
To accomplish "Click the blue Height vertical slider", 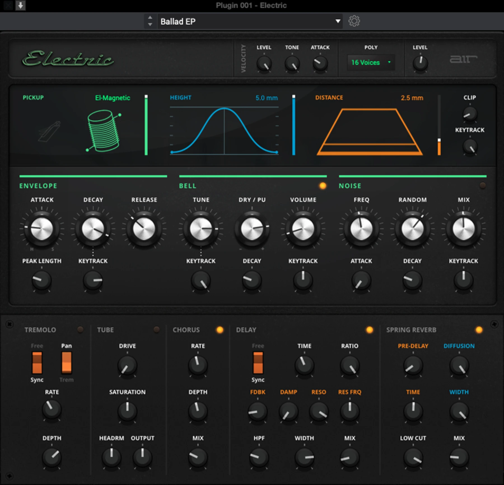I will click(x=294, y=125).
